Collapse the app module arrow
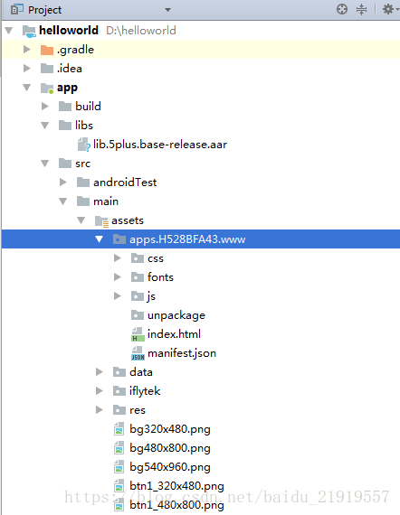Image resolution: width=400 pixels, height=515 pixels. 27,88
